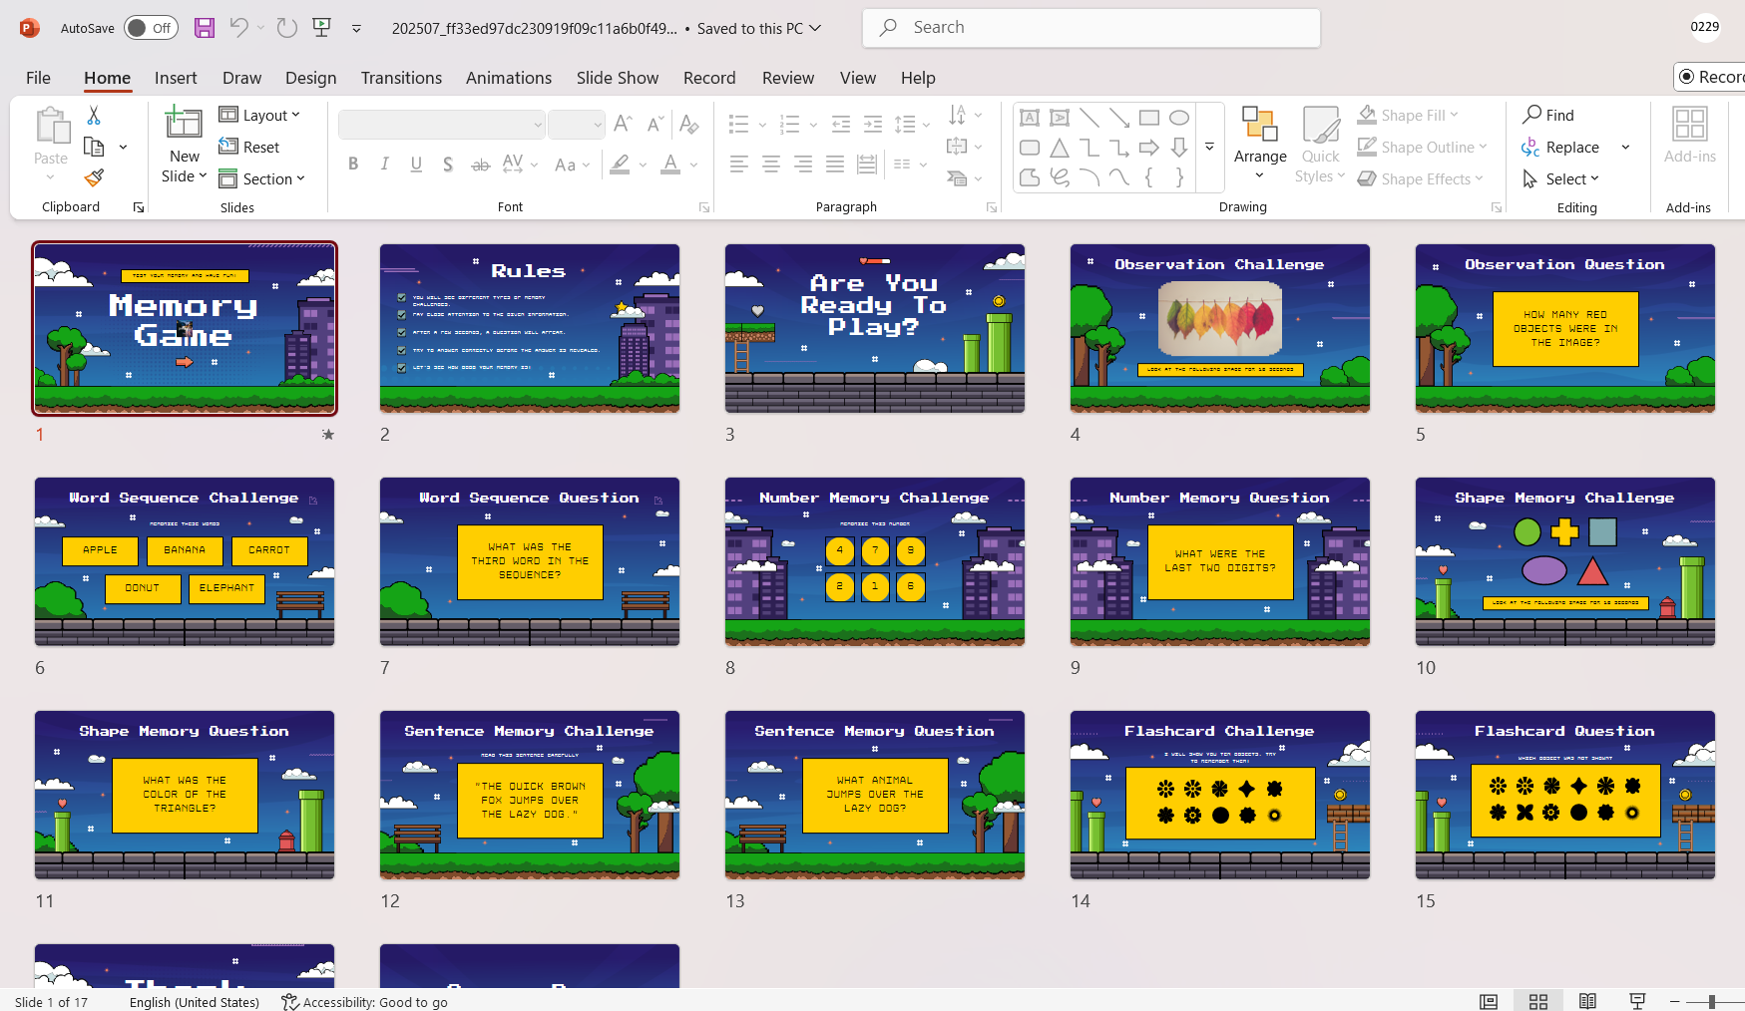Screen dimensions: 1745x1011
Task: Select the Flashcard Question slide thumbnail
Action: [x=1565, y=795]
